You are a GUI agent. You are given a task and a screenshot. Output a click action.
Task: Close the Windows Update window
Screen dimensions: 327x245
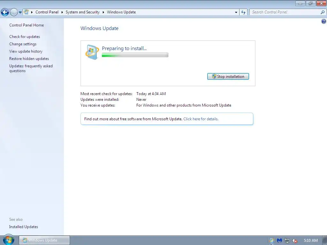point(321,3)
